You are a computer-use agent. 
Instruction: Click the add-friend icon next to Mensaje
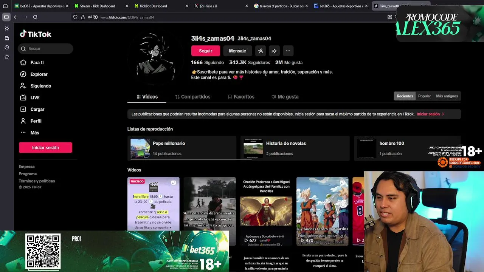(x=261, y=51)
